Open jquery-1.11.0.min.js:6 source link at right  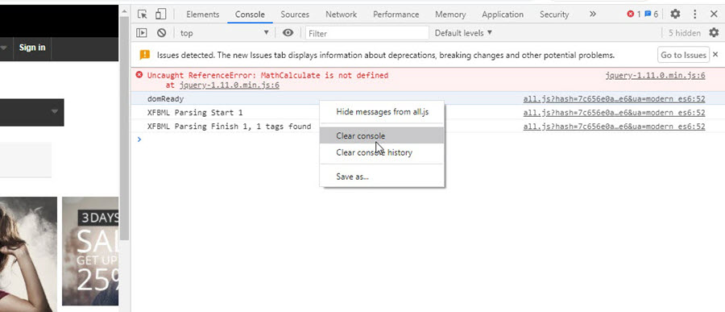(x=655, y=76)
